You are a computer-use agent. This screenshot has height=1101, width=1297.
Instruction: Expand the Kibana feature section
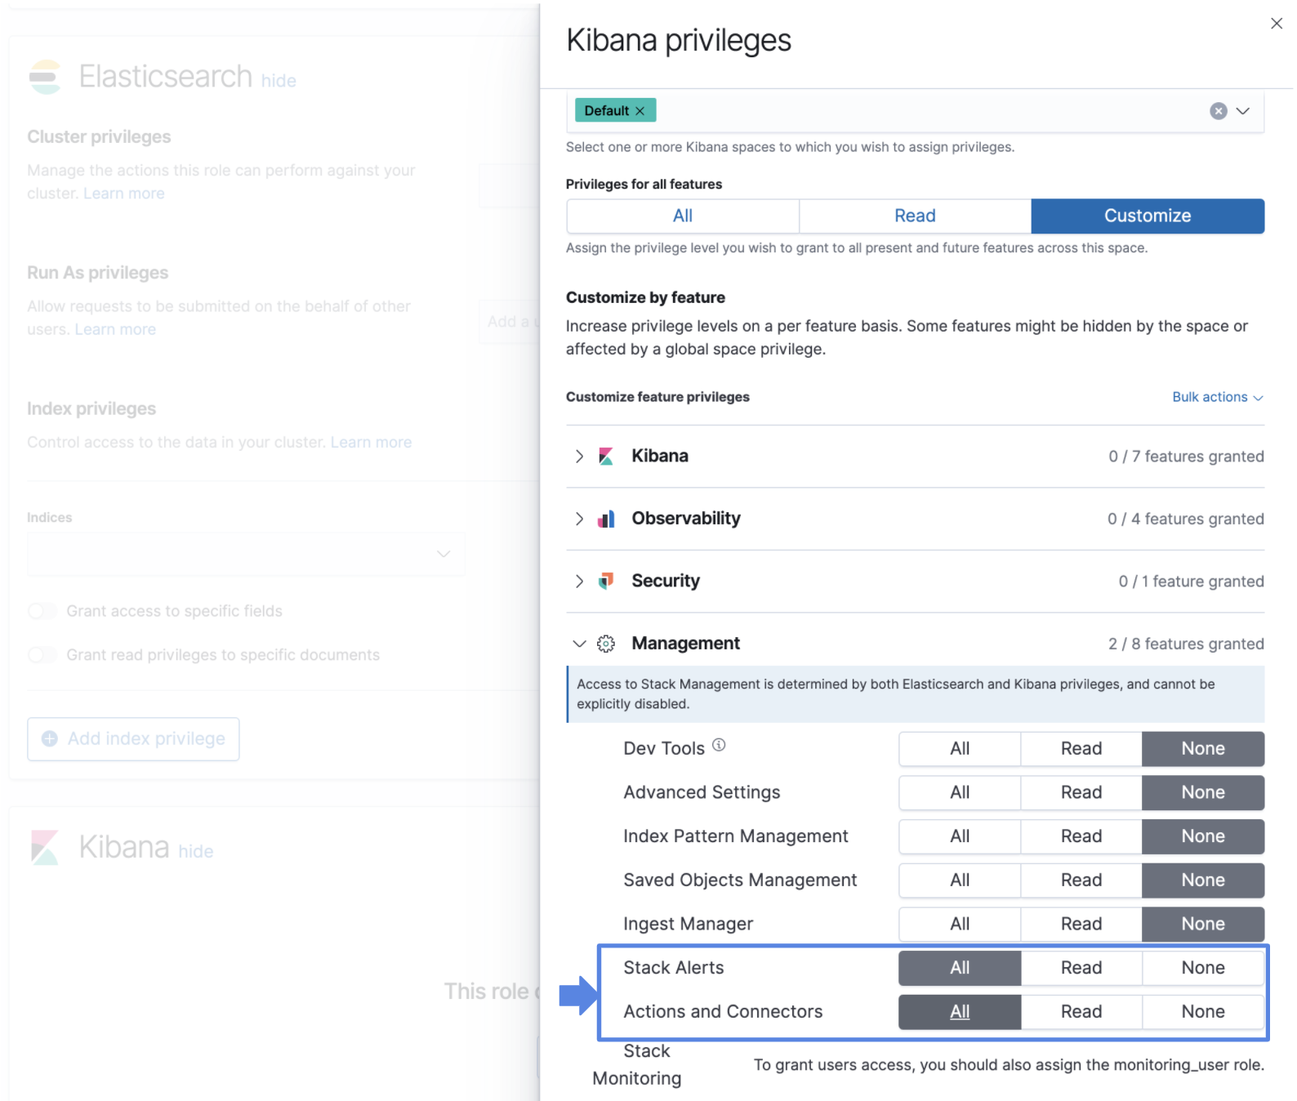[579, 457]
